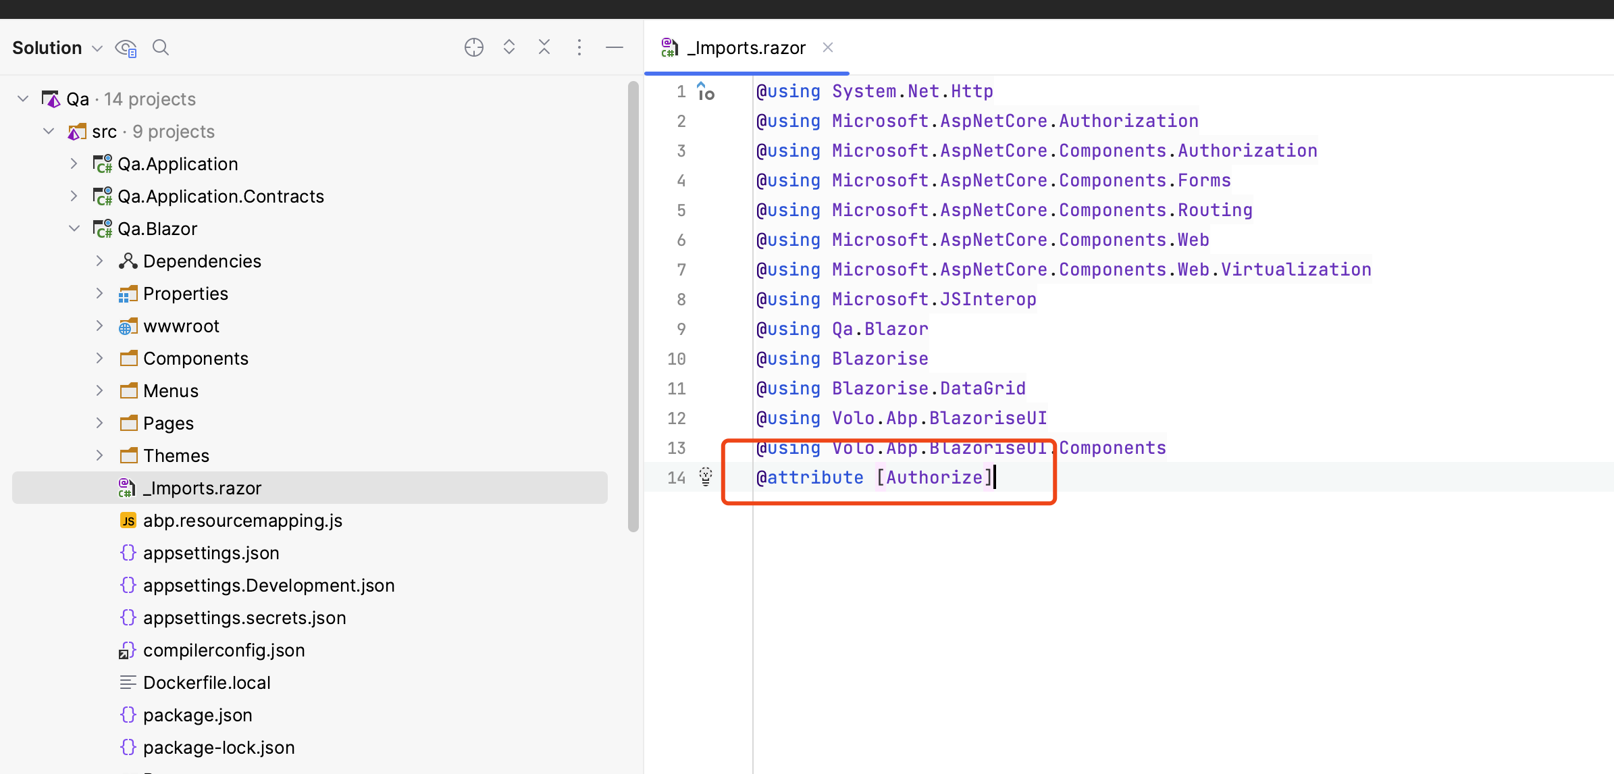Toggle the view options eye icon

tap(126, 48)
